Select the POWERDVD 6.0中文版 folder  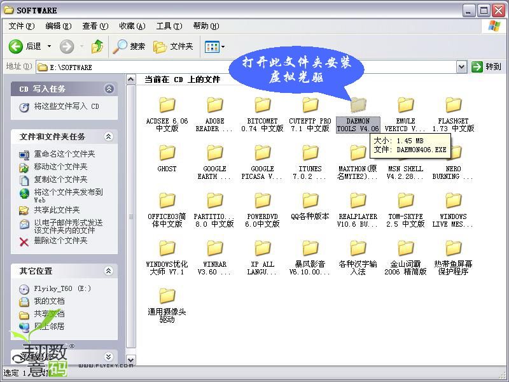(262, 210)
